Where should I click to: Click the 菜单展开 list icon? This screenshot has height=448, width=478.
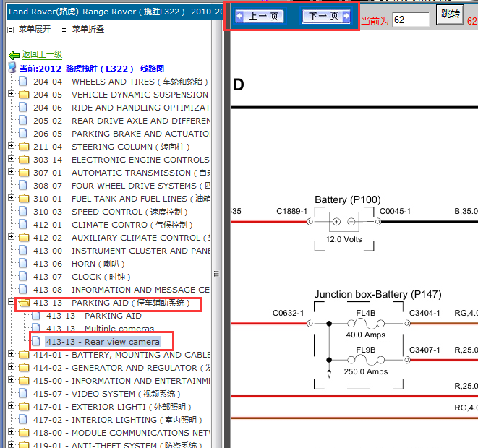pyautogui.click(x=11, y=30)
